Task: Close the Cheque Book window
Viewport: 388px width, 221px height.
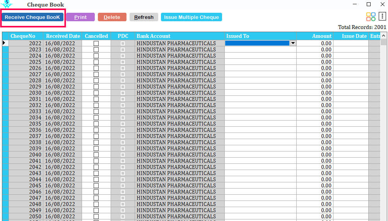Action: (382, 4)
